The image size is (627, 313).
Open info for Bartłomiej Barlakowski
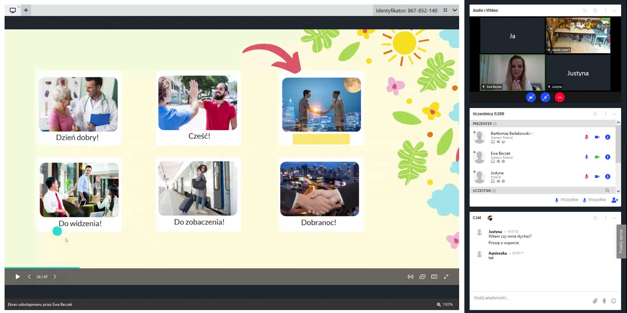(607, 137)
